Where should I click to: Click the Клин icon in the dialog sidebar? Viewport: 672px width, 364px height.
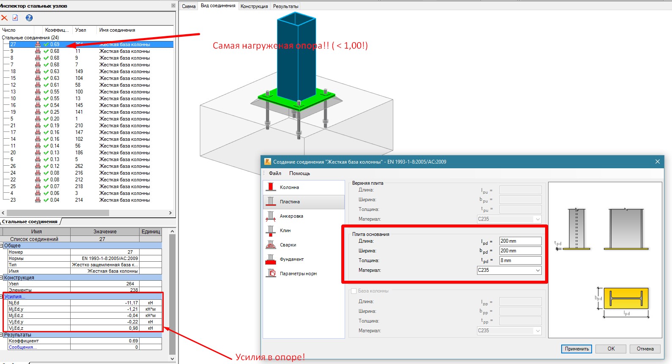[x=271, y=230]
